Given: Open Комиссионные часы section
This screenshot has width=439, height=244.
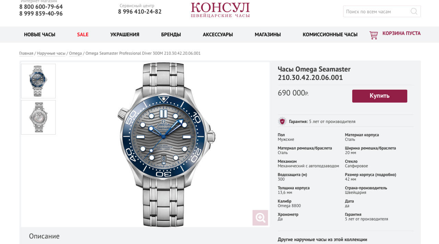Looking at the screenshot, I should pos(330,35).
